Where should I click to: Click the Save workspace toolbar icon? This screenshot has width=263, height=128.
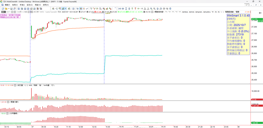pyautogui.click(x=11, y=8)
